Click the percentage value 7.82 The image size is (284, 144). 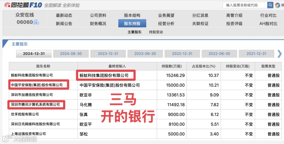point(214,105)
